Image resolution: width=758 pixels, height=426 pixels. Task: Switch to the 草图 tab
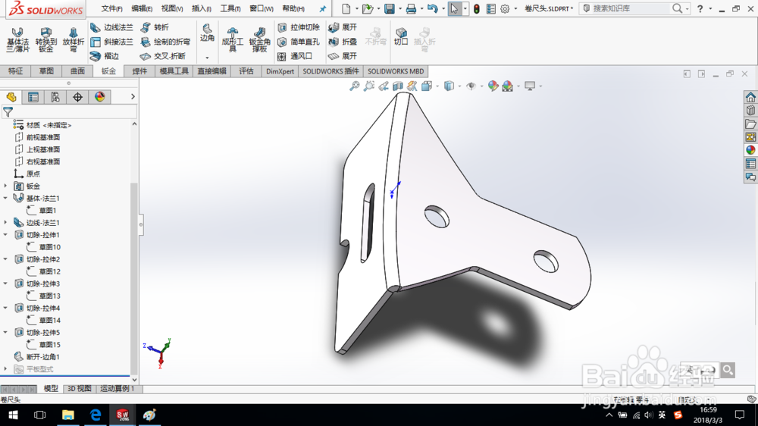tap(46, 71)
